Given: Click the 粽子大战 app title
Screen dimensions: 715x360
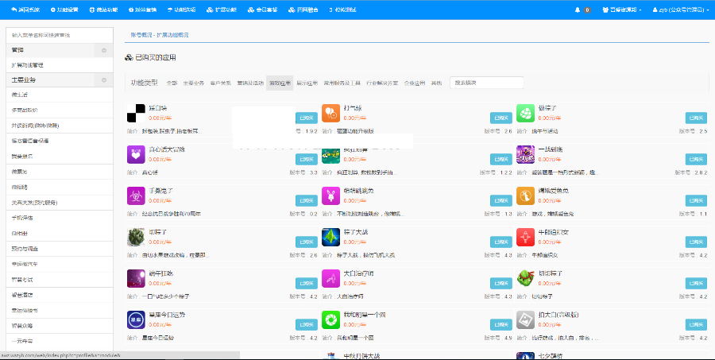Looking at the screenshot, I should point(356,232).
